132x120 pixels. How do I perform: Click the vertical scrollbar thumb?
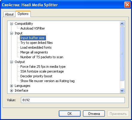[x=122, y=53]
